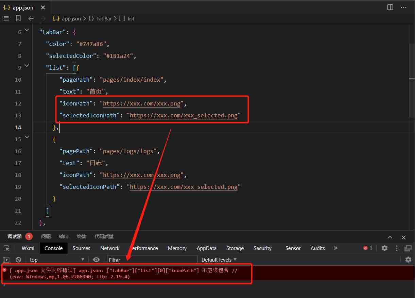Switch to the Network devtools tab
Viewport: 415px width, 298px height.
[110, 248]
